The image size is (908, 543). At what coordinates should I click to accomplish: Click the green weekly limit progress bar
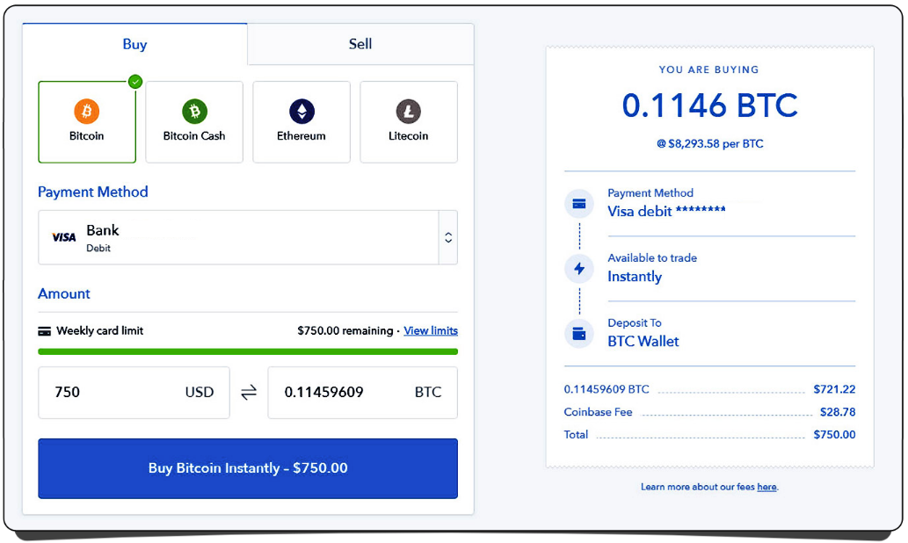(248, 351)
